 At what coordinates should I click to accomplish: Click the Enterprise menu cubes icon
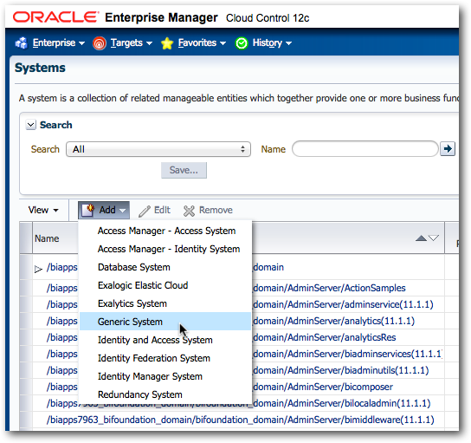point(22,43)
